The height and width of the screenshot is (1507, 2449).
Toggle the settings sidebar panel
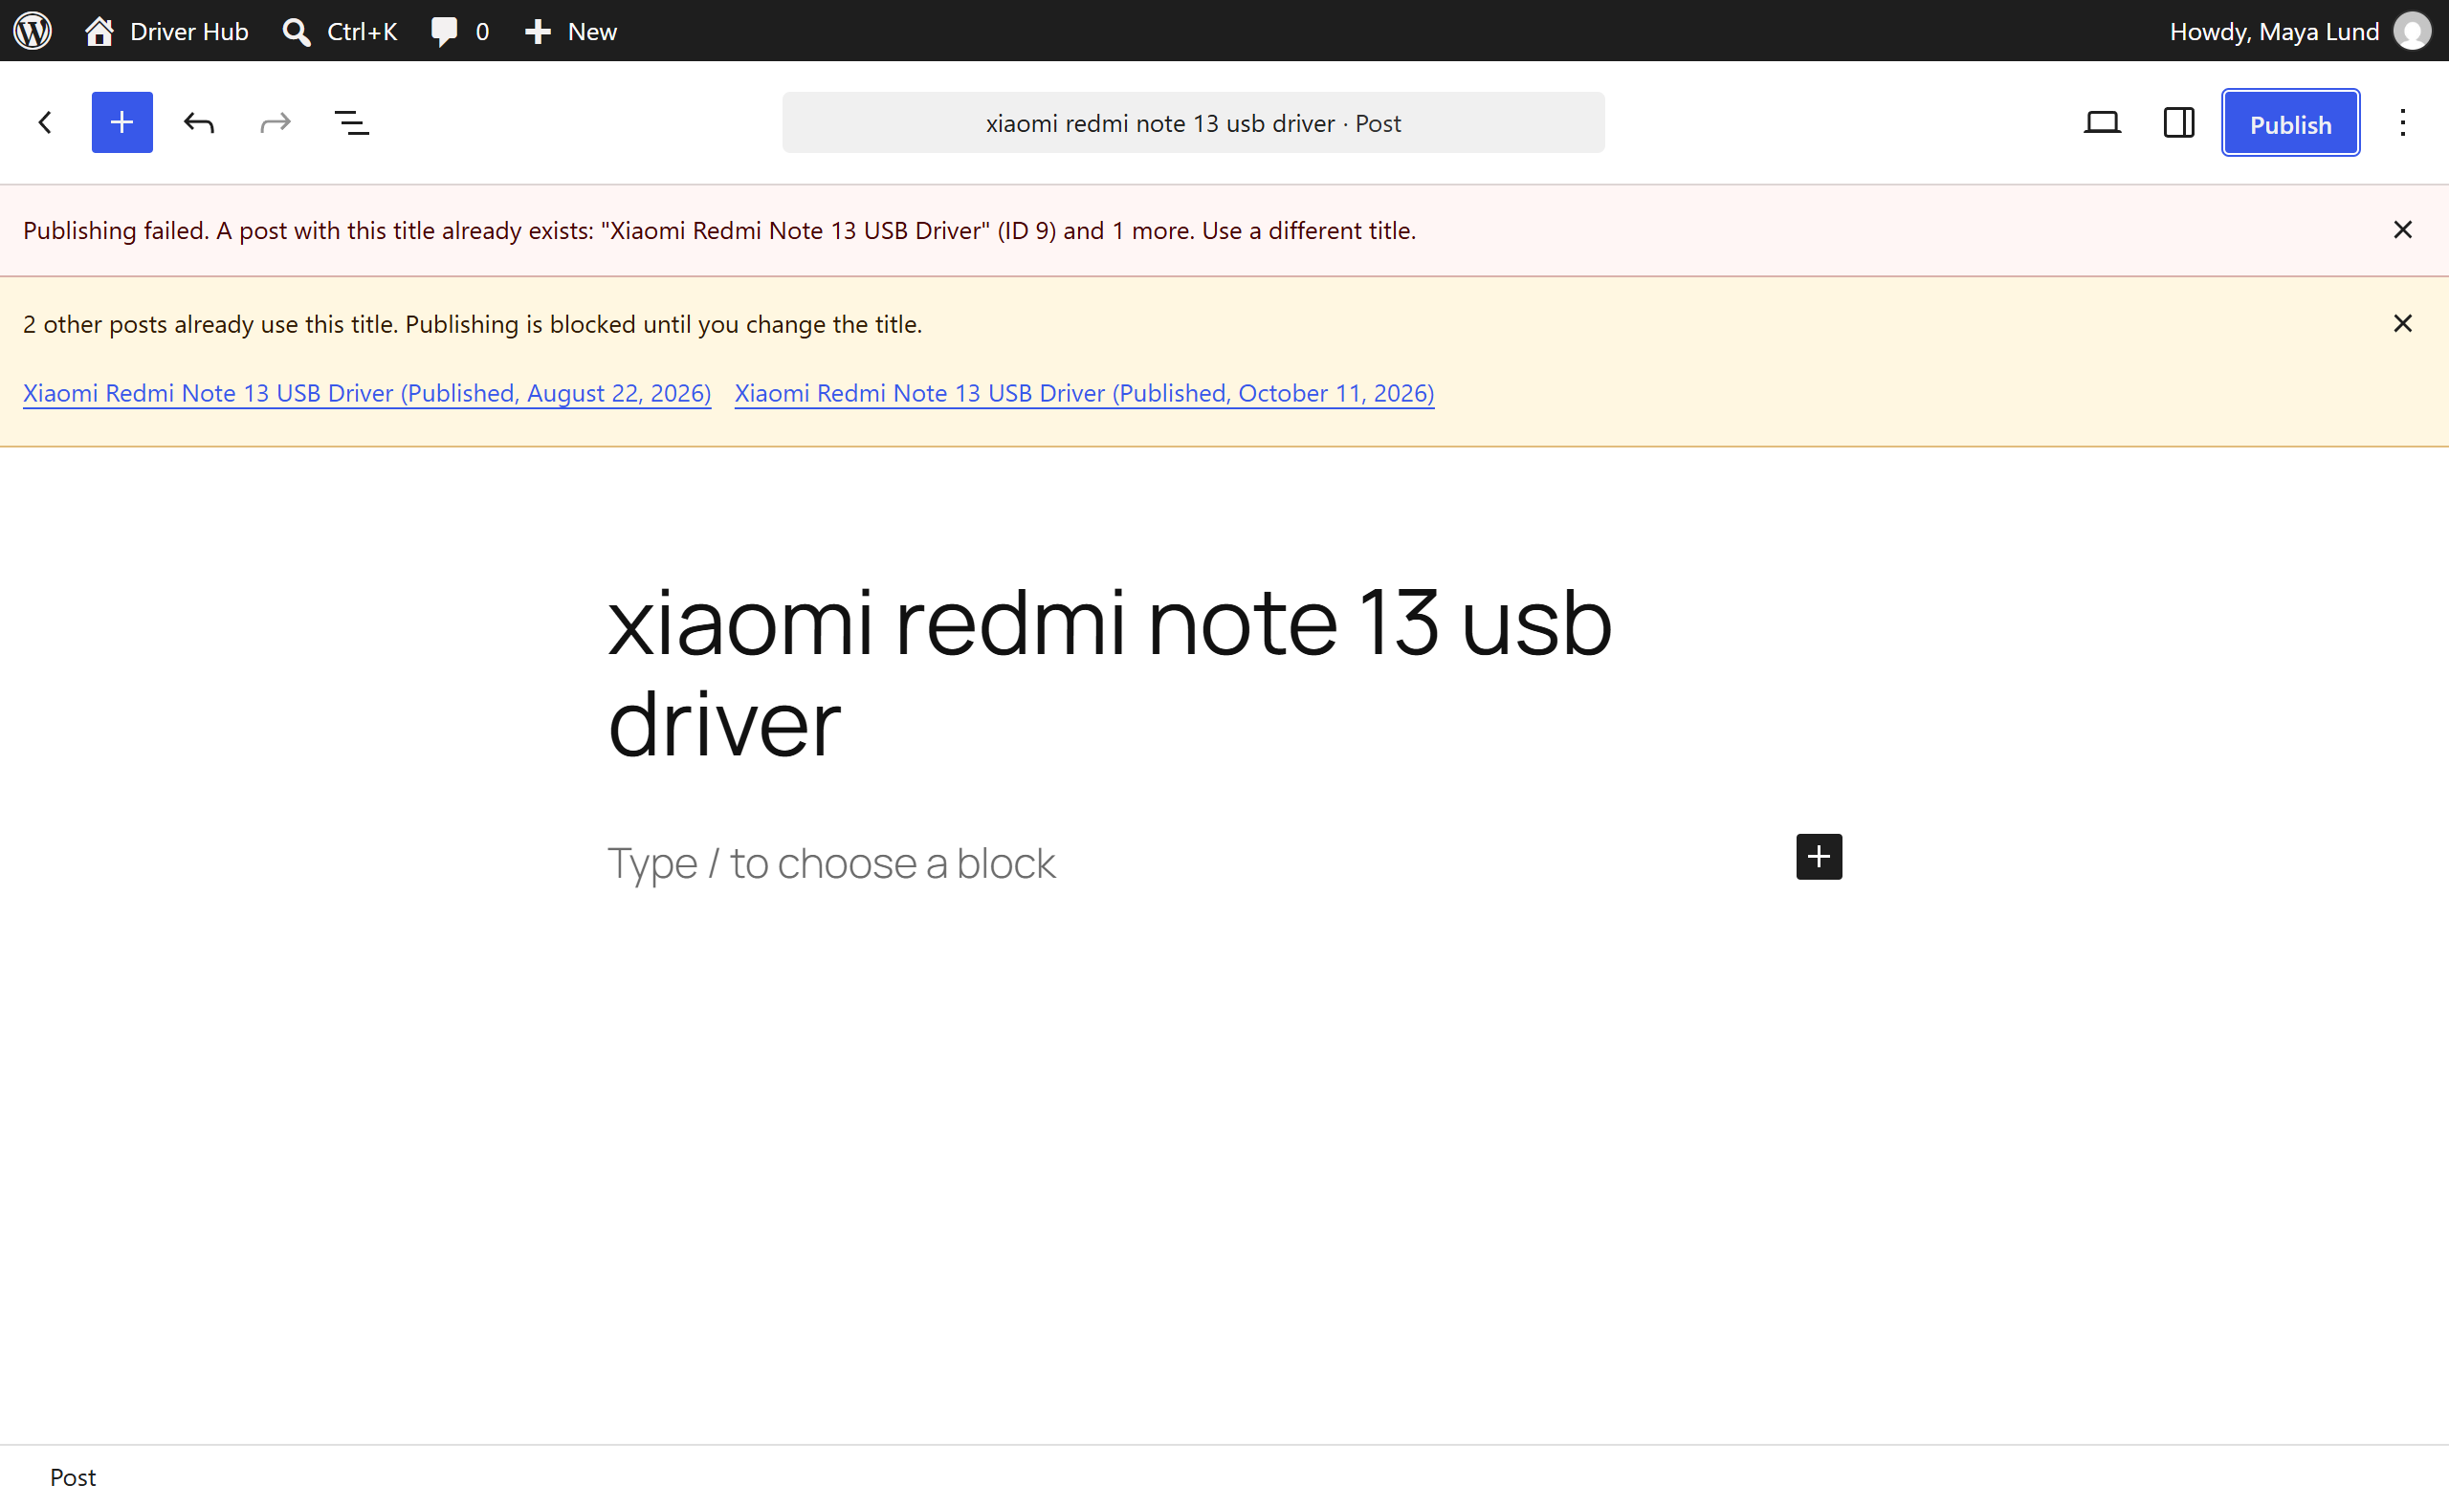2179,122
